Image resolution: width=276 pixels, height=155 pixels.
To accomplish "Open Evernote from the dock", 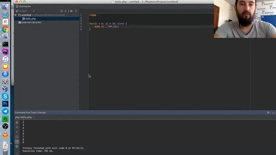I will point(5,119).
